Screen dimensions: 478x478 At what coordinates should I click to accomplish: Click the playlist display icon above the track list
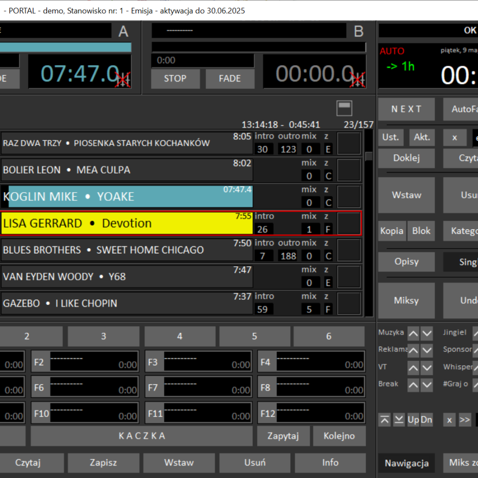[x=344, y=108]
